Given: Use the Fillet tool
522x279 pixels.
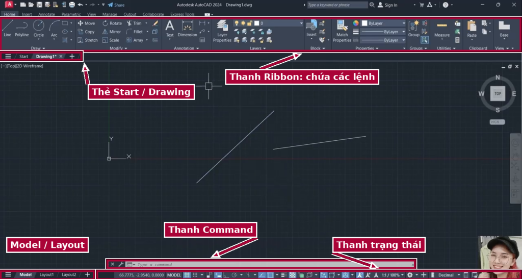Looking at the screenshot, I should pyautogui.click(x=135, y=32).
